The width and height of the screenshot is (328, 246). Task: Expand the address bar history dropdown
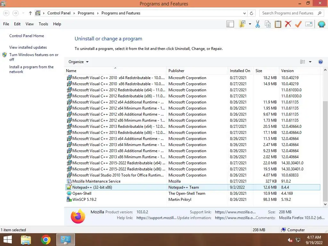244,13
